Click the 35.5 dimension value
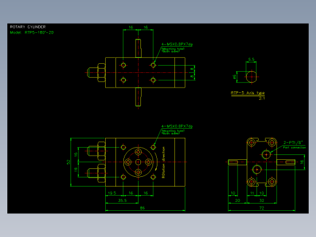Viewport: 316px width, 237px height. (122, 201)
